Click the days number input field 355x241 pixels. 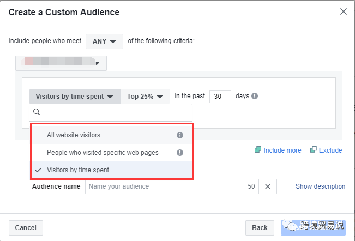(220, 97)
